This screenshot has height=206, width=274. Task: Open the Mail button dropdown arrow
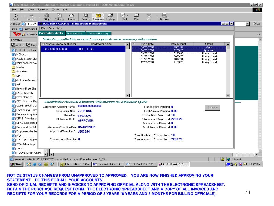(127, 15)
